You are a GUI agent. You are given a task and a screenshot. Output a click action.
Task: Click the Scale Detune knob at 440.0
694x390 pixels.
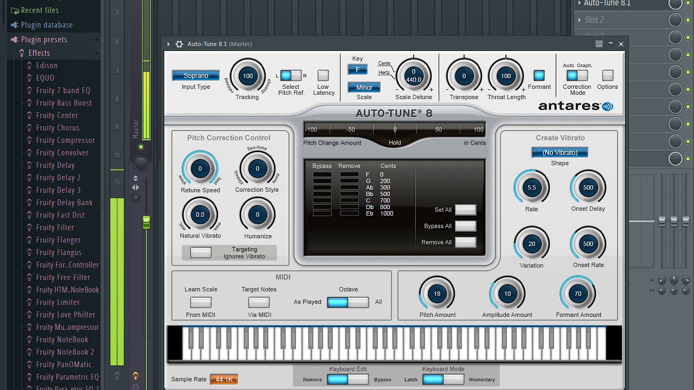[414, 76]
